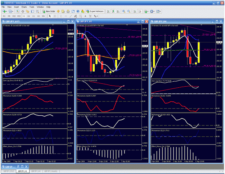
Task: Expand the Indicators dropdown arrow
Action: coord(148,11)
